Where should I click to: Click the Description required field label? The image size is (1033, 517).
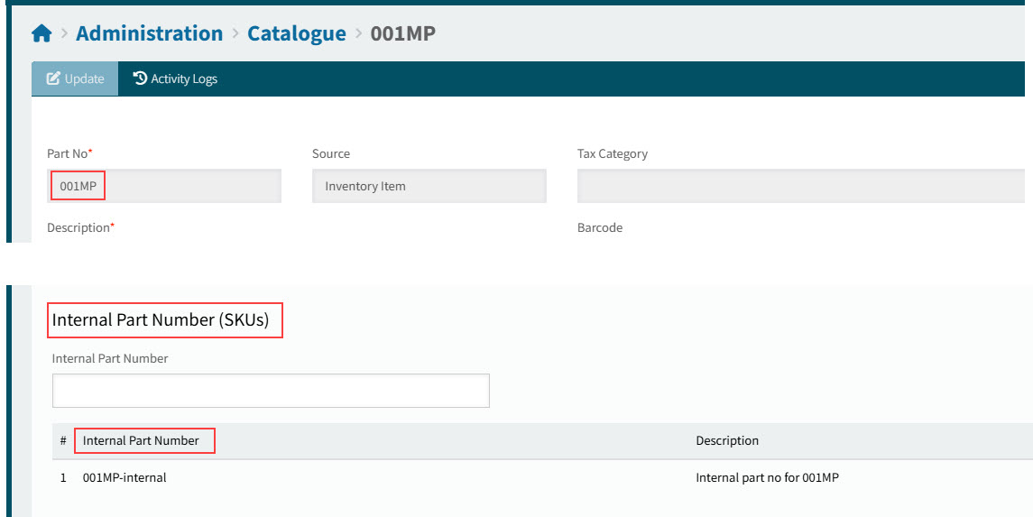tap(79, 228)
